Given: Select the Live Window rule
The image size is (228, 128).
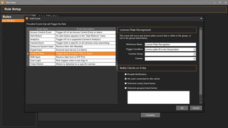Looking at the screenshot, I should [13, 20].
